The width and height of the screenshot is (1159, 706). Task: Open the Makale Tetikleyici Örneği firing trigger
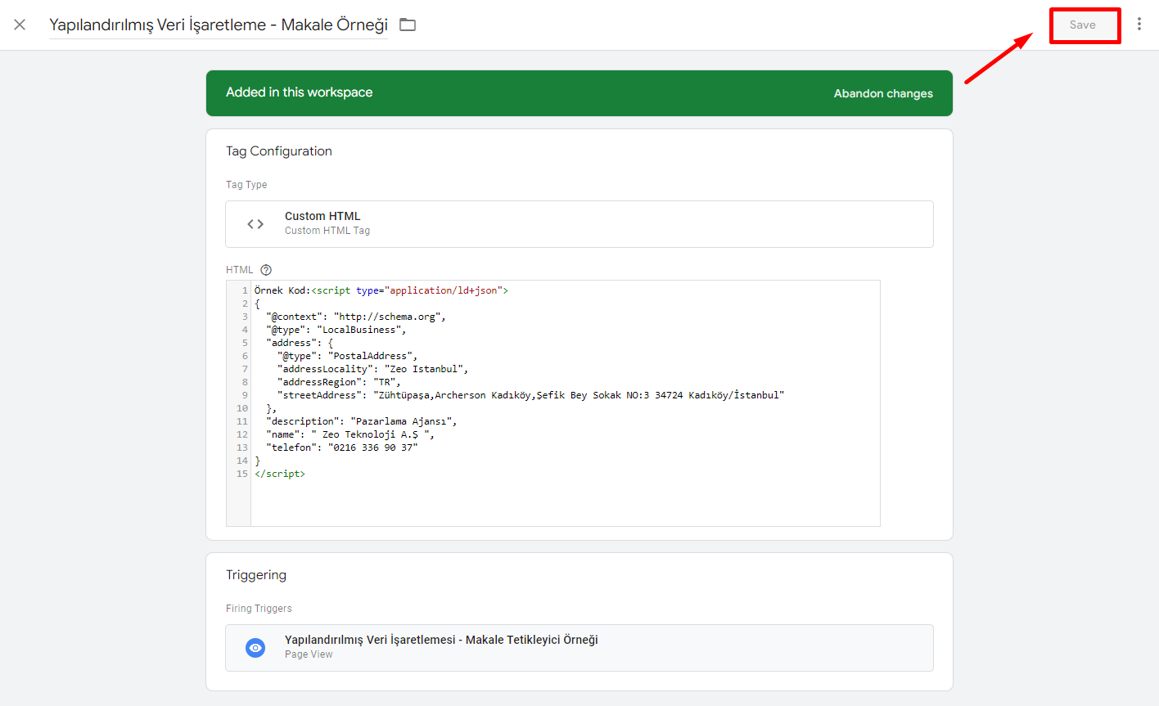click(x=579, y=648)
